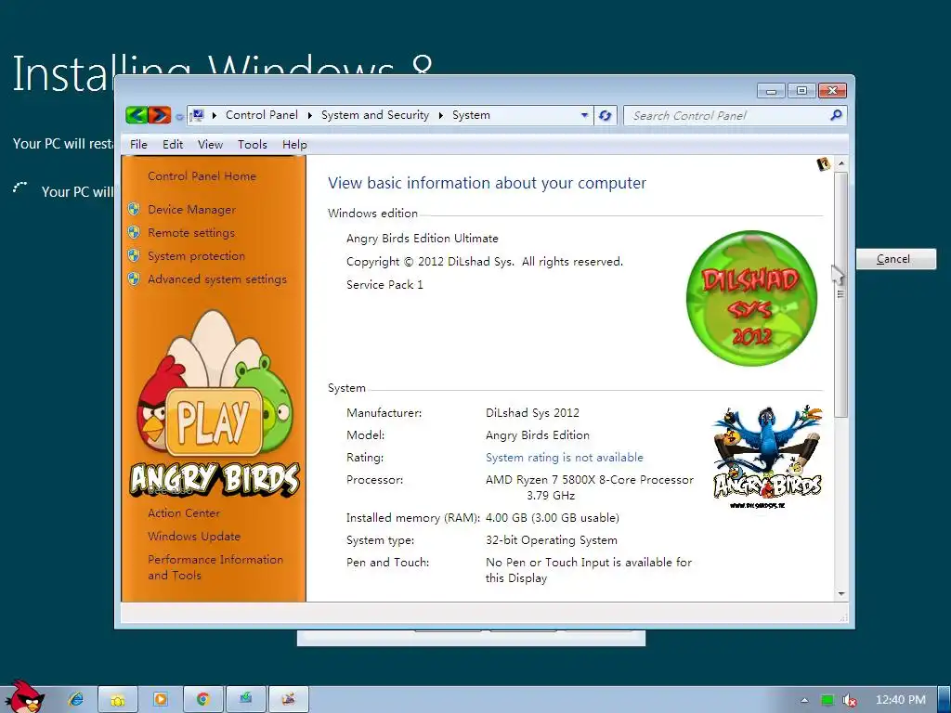This screenshot has height=713, width=951.
Task: Click the help icon at top-right of content pane
Action: pos(823,163)
